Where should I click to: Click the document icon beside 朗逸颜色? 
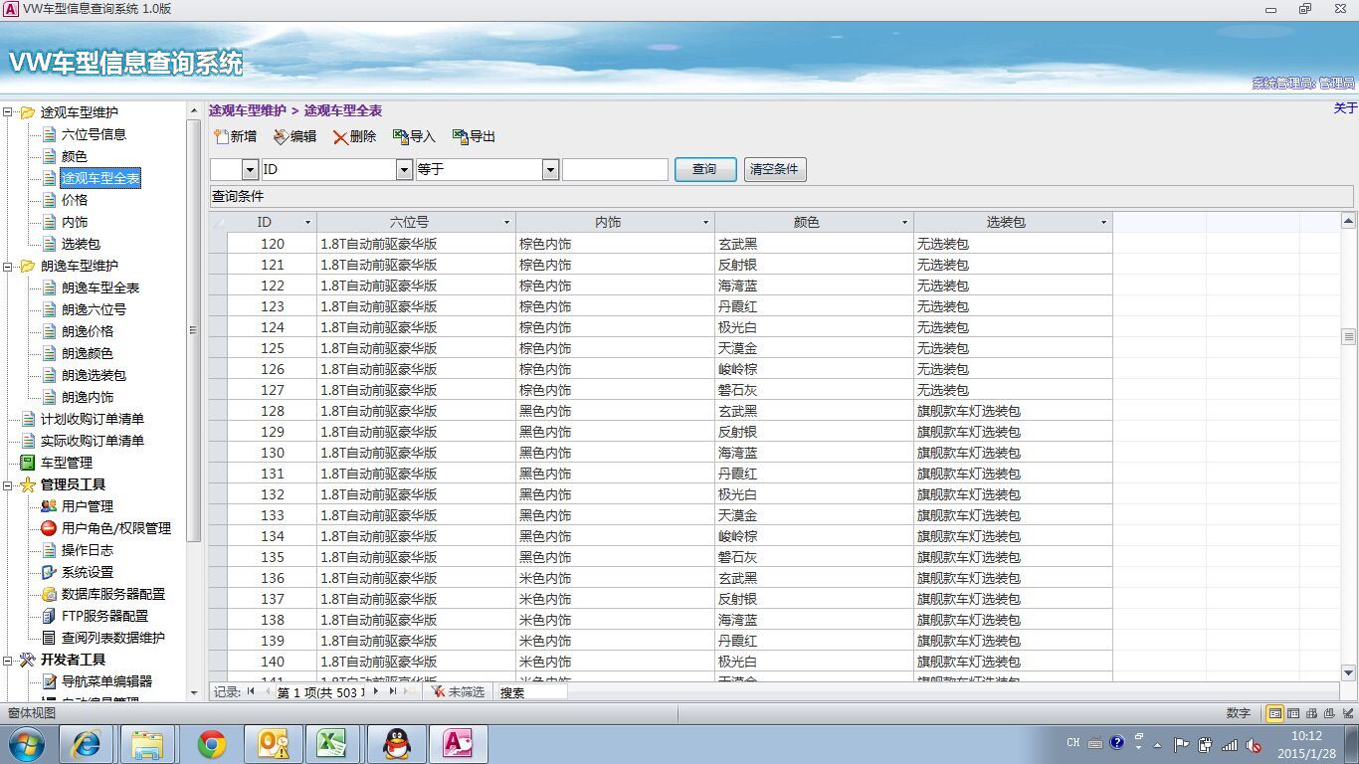coord(49,353)
